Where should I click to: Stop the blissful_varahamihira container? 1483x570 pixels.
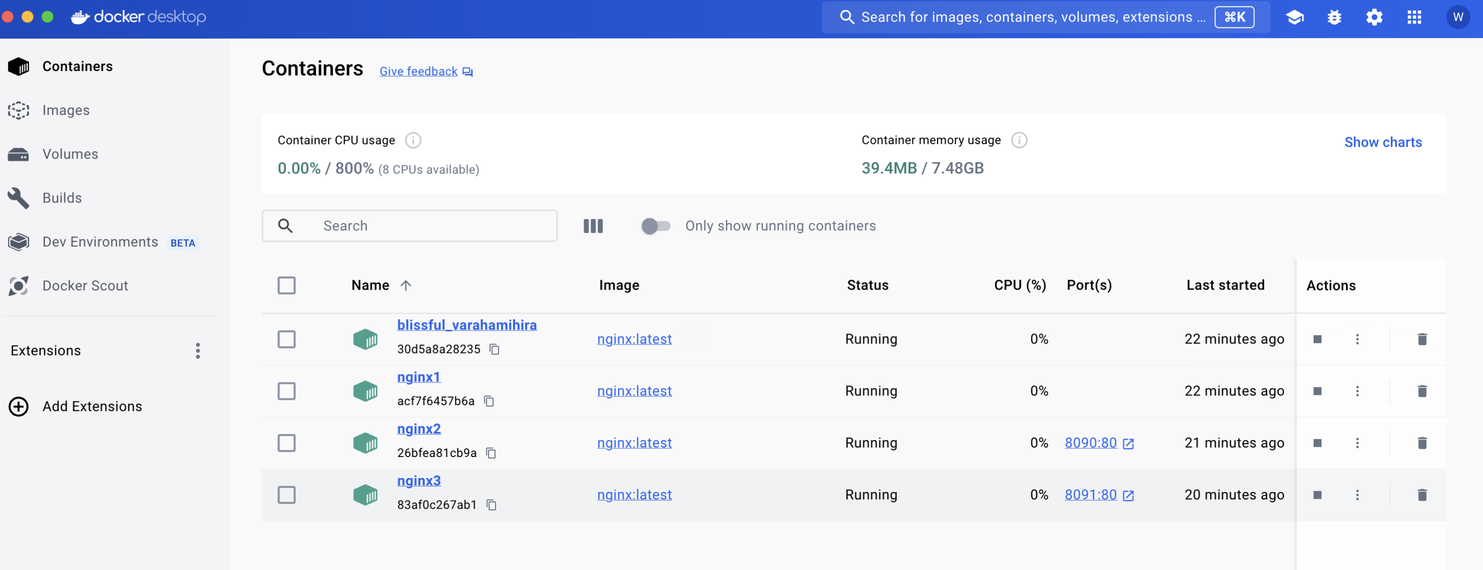(x=1316, y=339)
